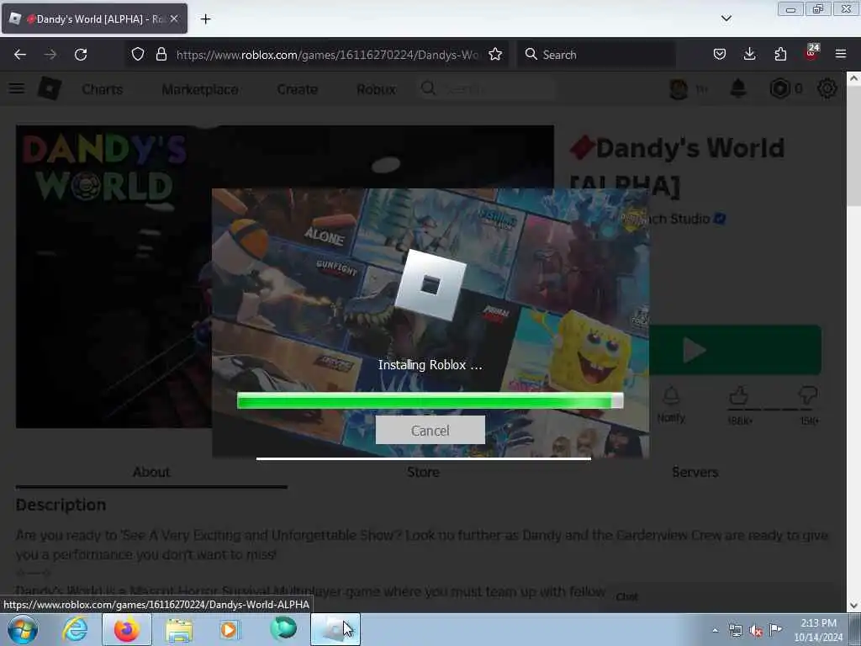Open the Chat panel

[627, 596]
